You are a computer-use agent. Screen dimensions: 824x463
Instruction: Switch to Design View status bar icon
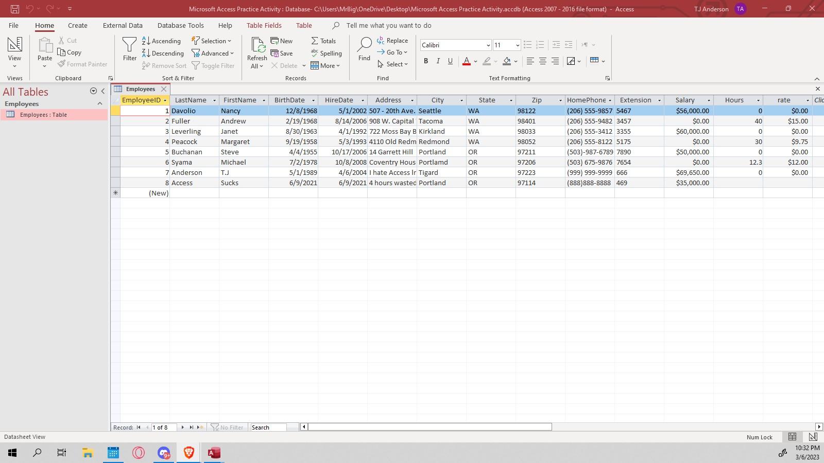[813, 437]
